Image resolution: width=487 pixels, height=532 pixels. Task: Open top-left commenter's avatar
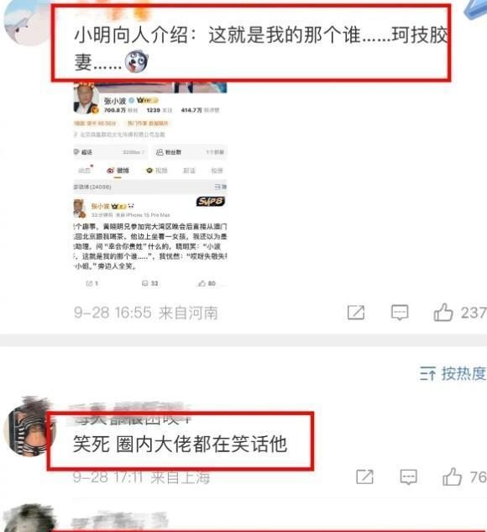pyautogui.click(x=27, y=23)
